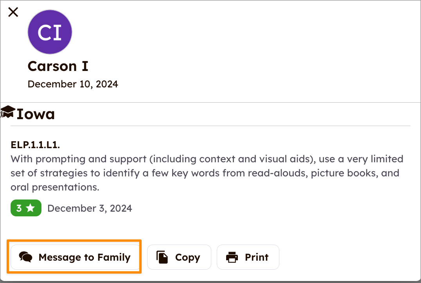Viewport: 421px width, 283px height.
Task: Copy the report via the Copy button
Action: tap(179, 257)
